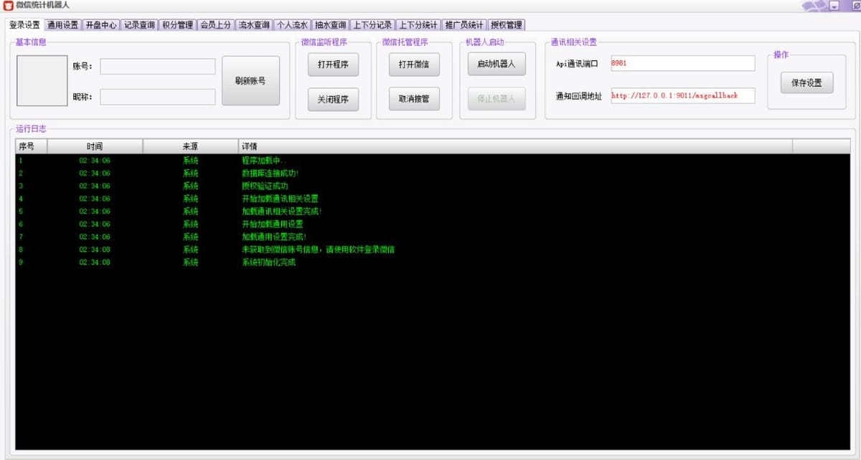Open the 推广员统计 tab
Screen dimensions: 861x460
(x=464, y=25)
